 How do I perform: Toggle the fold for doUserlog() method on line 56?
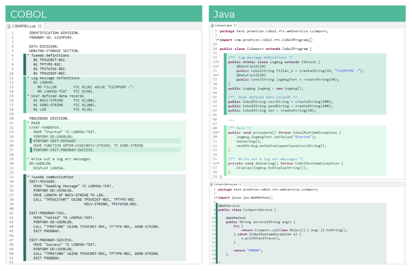point(218,163)
